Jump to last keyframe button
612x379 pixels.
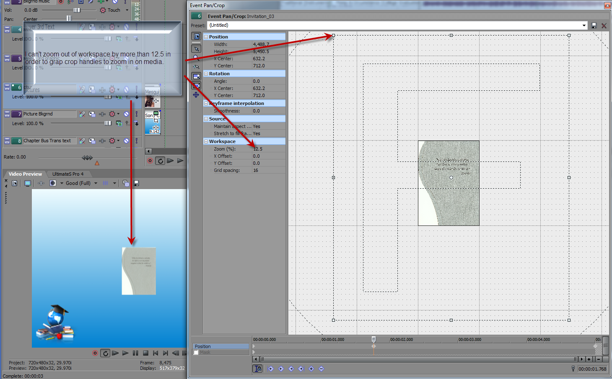pyautogui.click(x=301, y=369)
